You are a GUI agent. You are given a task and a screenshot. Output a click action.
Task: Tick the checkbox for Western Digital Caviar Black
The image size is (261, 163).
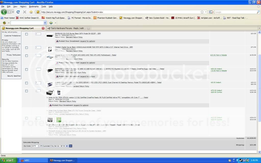[27, 48]
